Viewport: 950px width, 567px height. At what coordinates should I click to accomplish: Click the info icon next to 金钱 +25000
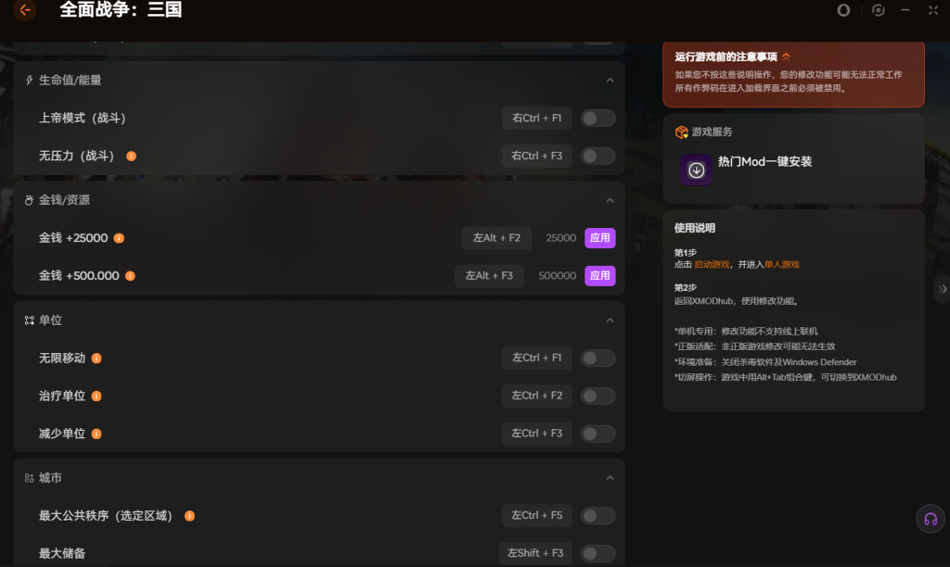click(119, 238)
